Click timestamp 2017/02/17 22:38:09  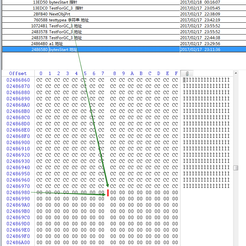click(200, 14)
